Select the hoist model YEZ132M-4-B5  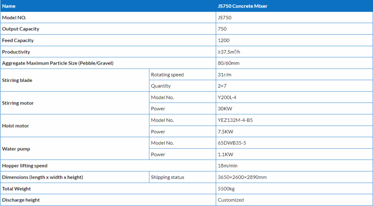tap(235, 120)
